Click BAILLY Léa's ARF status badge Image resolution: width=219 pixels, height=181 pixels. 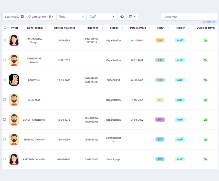point(160,80)
